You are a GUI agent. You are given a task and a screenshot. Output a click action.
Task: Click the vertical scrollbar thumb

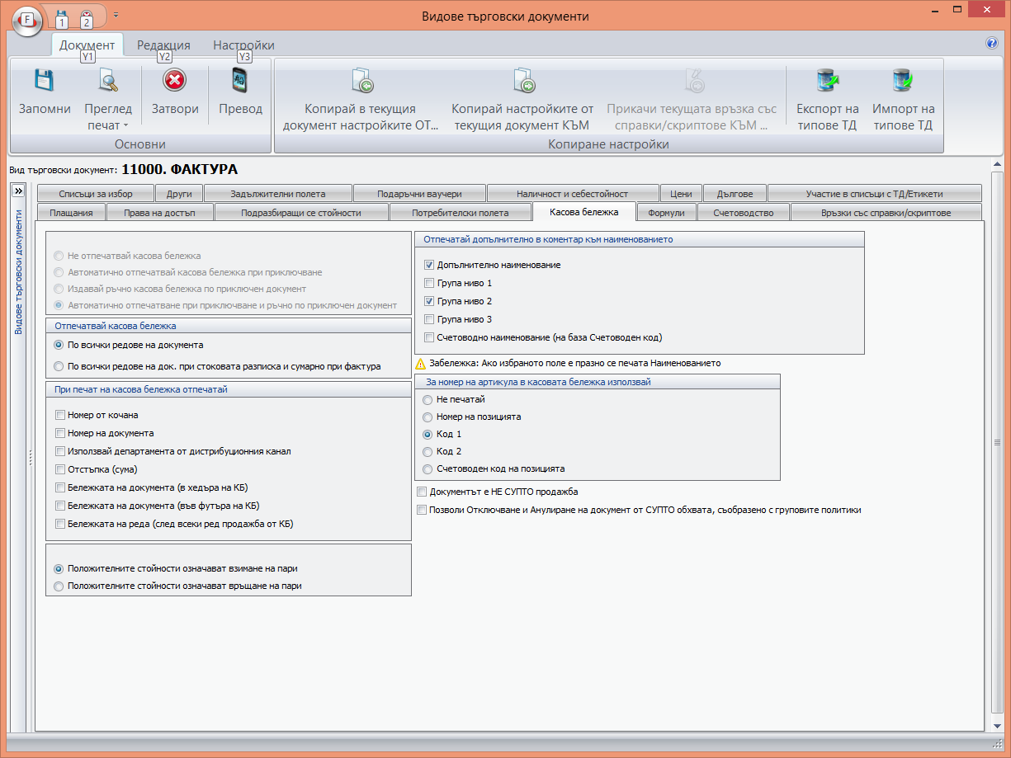[998, 443]
